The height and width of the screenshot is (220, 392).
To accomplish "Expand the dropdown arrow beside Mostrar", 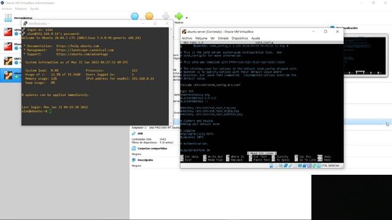I will click(x=186, y=18).
